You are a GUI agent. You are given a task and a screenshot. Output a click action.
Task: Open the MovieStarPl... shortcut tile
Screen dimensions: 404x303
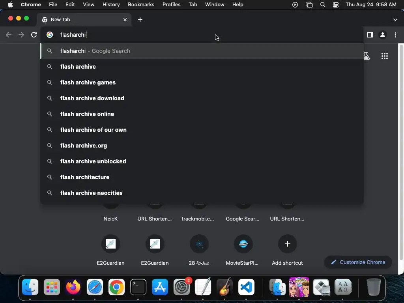point(243,249)
